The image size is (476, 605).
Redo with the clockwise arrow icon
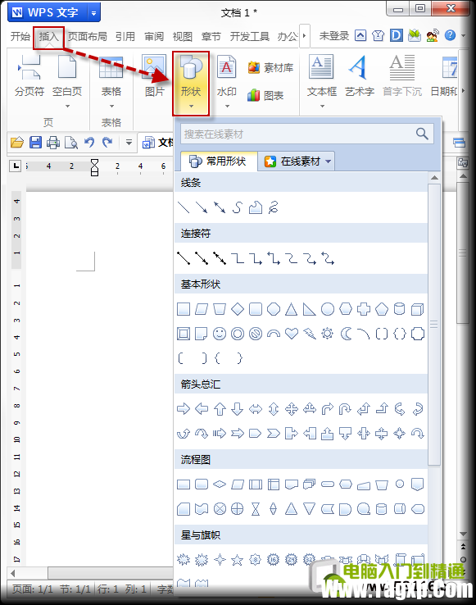pyautogui.click(x=107, y=143)
